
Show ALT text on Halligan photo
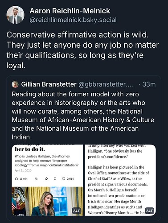[x=77, y=211]
